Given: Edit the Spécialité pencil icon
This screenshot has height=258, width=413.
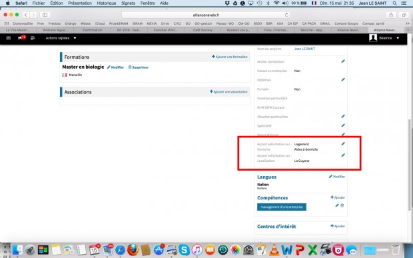Looking at the screenshot, I should 343,125.
